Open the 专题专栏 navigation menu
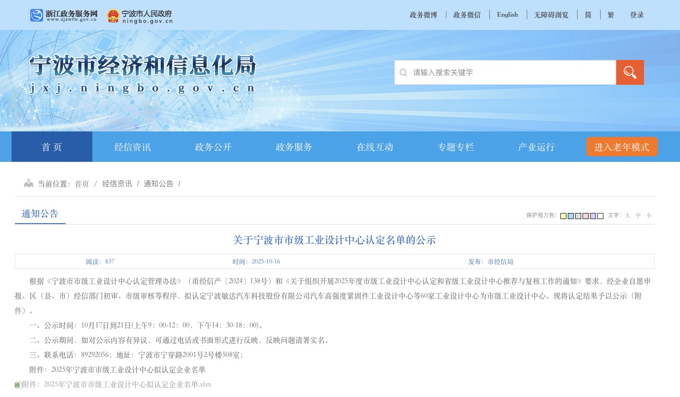680x397 pixels. coord(455,147)
